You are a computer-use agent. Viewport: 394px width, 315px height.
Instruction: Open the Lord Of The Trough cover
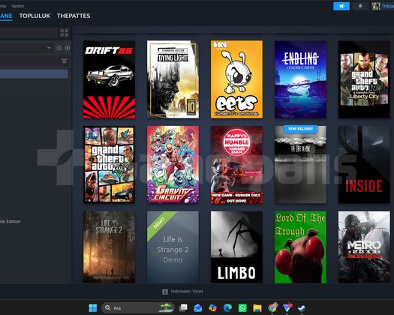click(x=300, y=247)
